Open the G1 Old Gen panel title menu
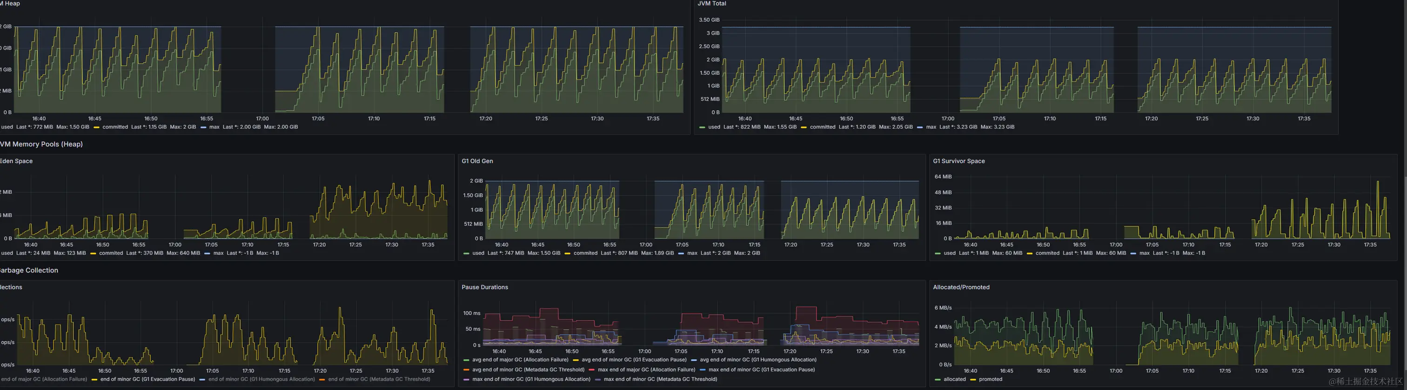 coord(477,161)
